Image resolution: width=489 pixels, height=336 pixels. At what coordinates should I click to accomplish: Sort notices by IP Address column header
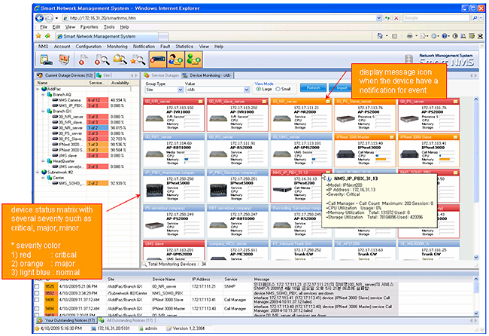[201, 279]
